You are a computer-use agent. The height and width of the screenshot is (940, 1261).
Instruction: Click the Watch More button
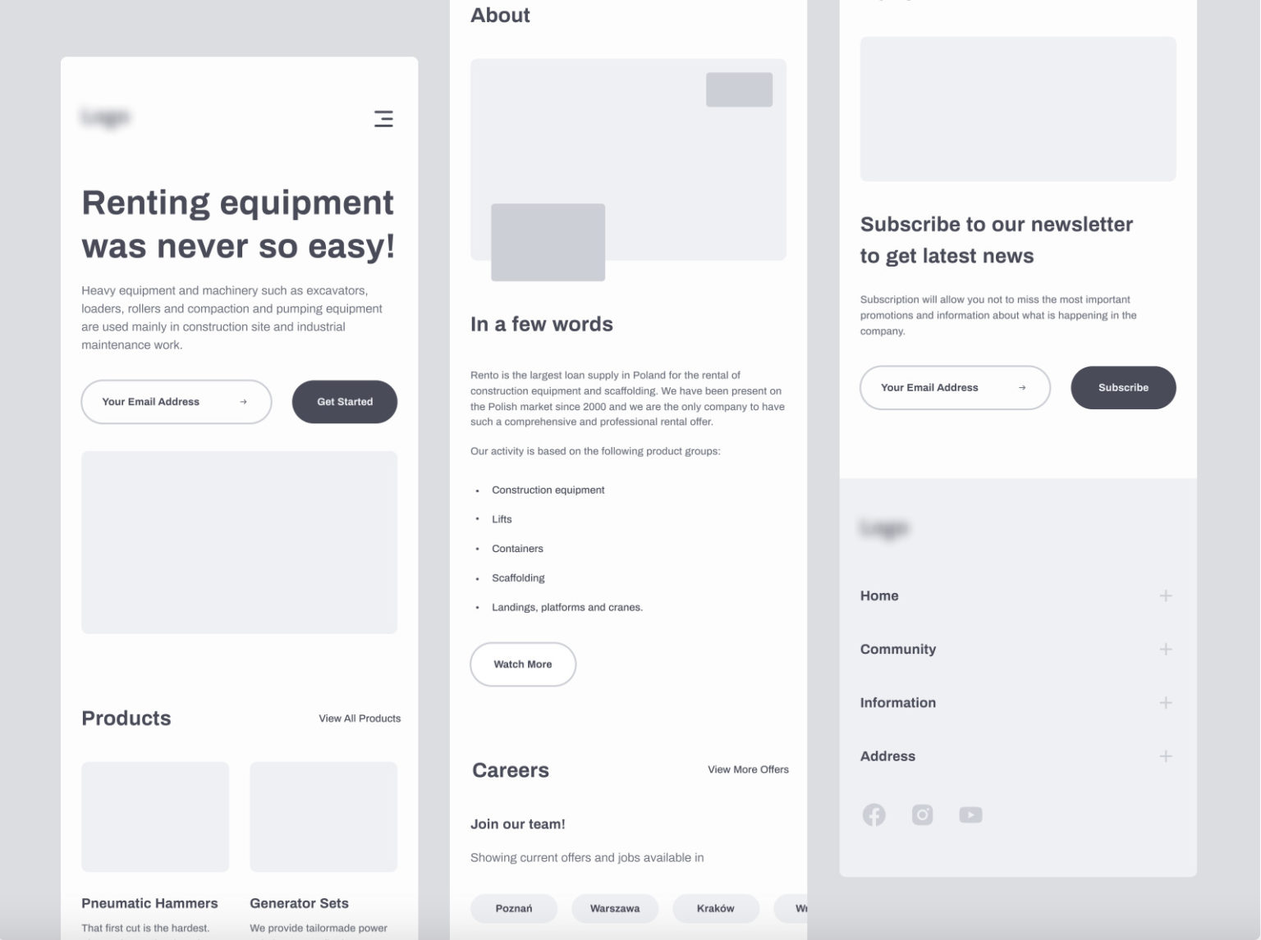pyautogui.click(x=522, y=664)
